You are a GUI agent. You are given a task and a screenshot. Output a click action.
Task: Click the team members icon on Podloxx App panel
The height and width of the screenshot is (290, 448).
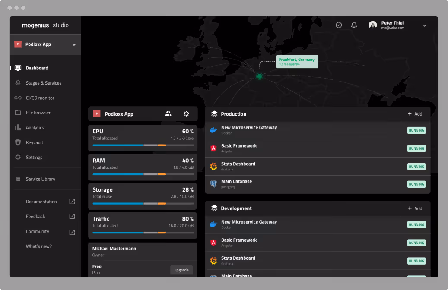pos(168,113)
